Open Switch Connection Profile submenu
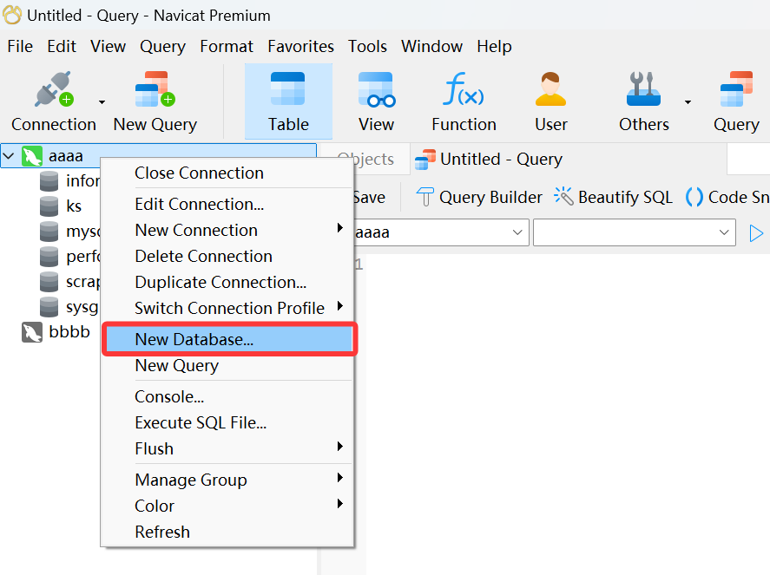The width and height of the screenshot is (770, 575). tap(227, 308)
